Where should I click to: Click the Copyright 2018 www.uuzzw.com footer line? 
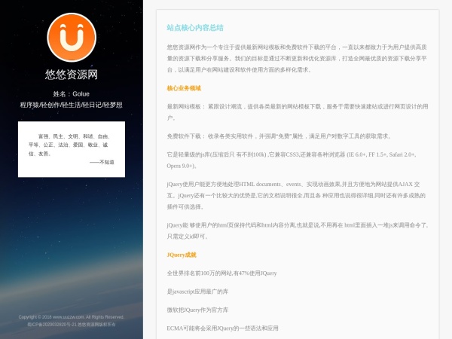[72, 317]
